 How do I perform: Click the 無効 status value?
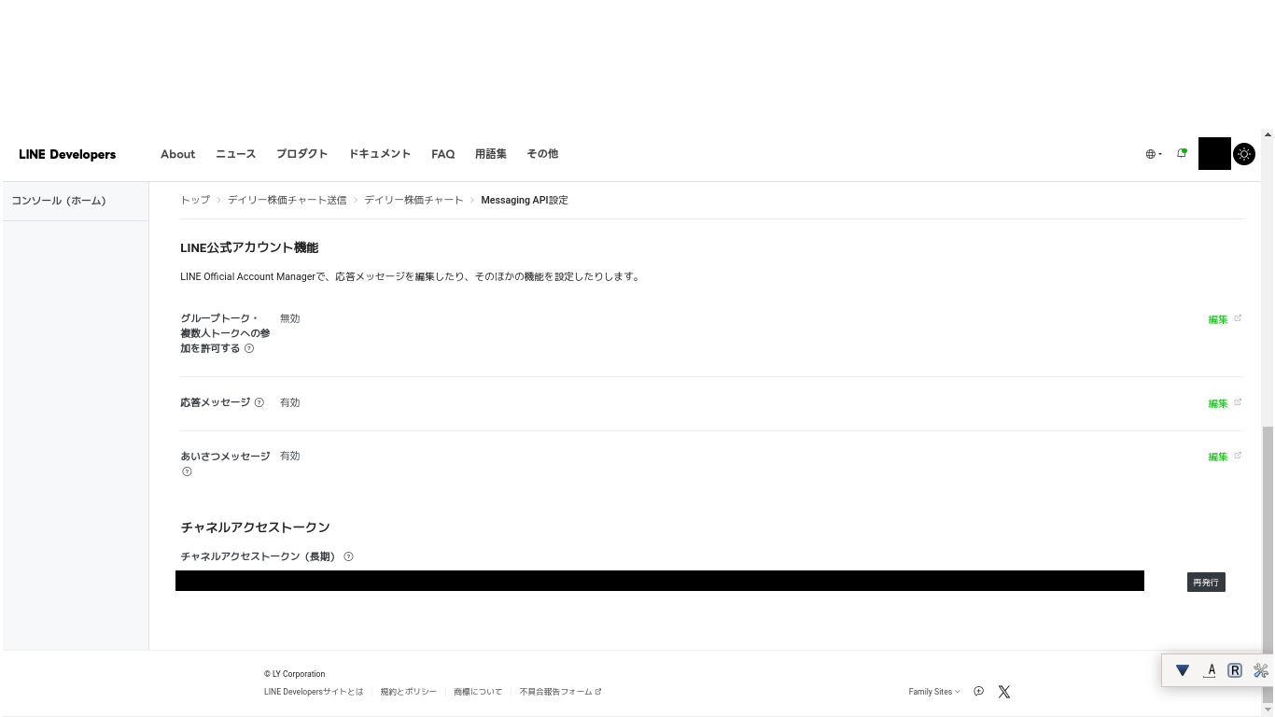(x=289, y=318)
